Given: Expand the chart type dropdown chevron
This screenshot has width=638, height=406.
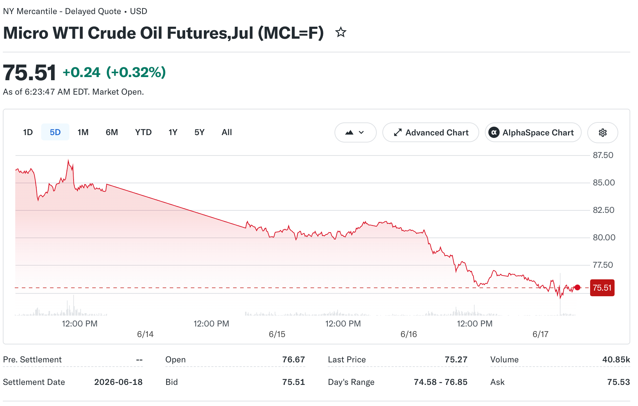Looking at the screenshot, I should (361, 133).
